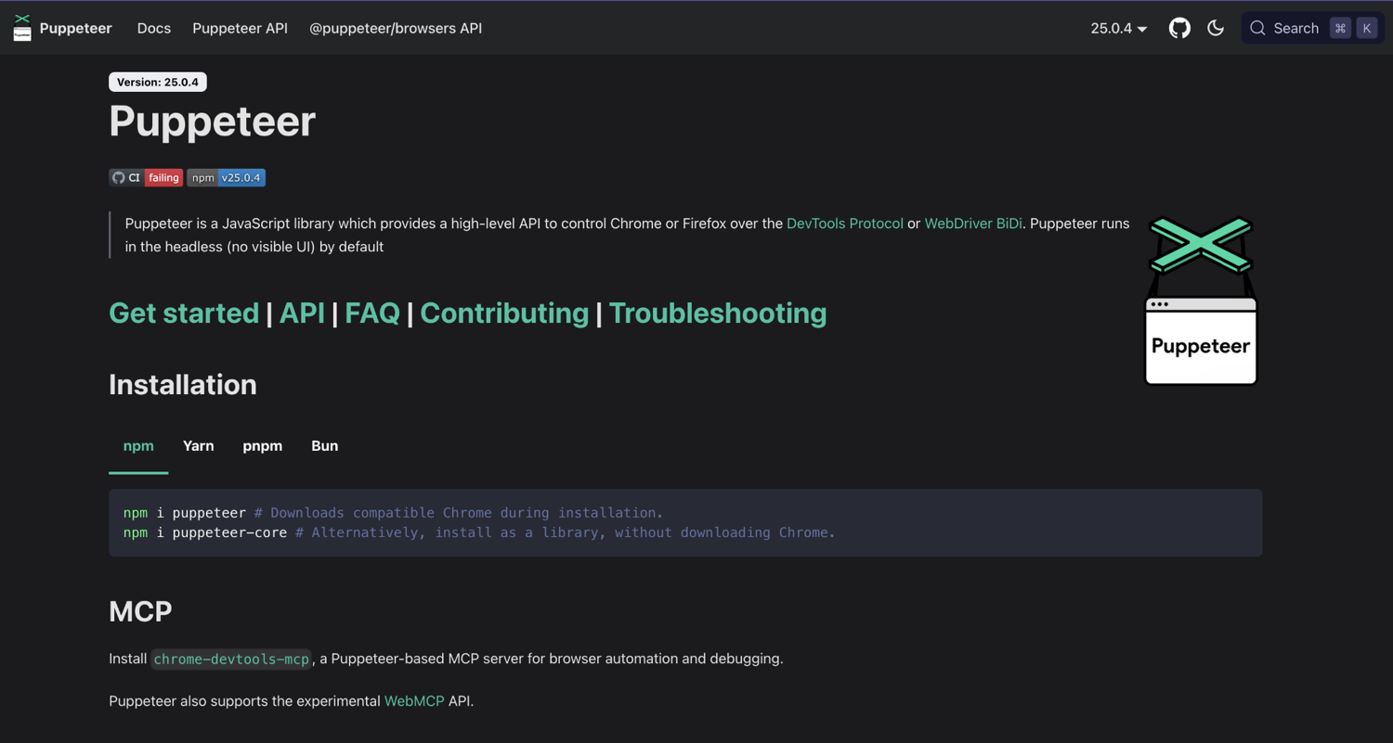
Task: Follow the WebDriver BiDi link
Action: pos(973,224)
